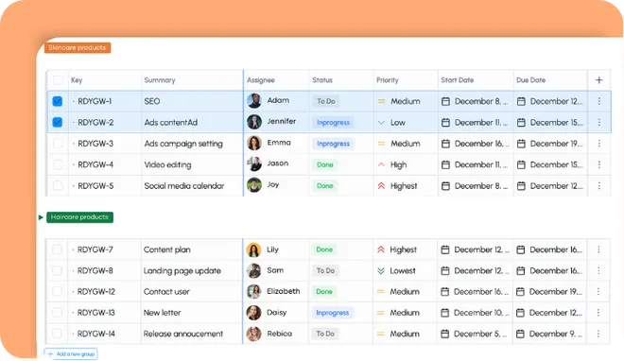Open the RDYGW-12 issue key link
The image size is (624, 361).
pos(95,292)
